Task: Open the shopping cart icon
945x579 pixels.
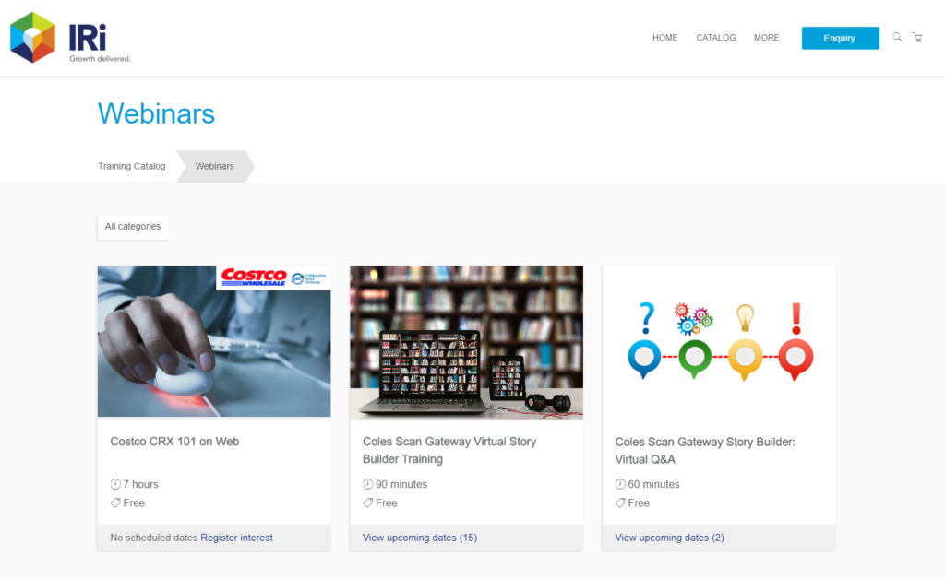Action: click(x=917, y=37)
